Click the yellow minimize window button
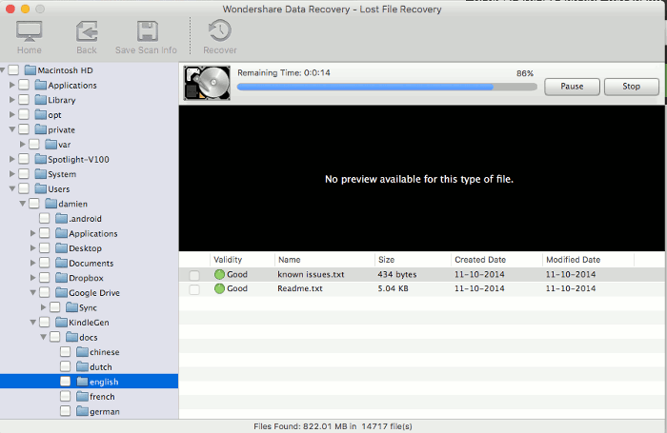667x433 pixels. [x=25, y=9]
